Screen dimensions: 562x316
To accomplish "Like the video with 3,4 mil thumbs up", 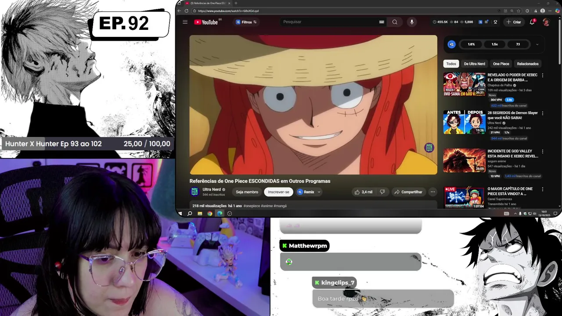I will coord(364,192).
